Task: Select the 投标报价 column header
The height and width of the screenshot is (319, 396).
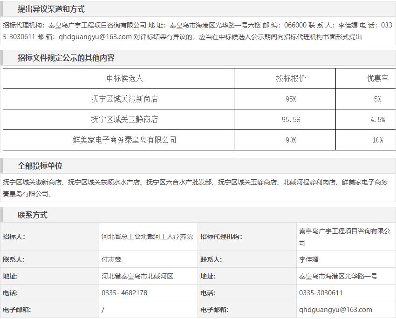Action: (x=291, y=79)
